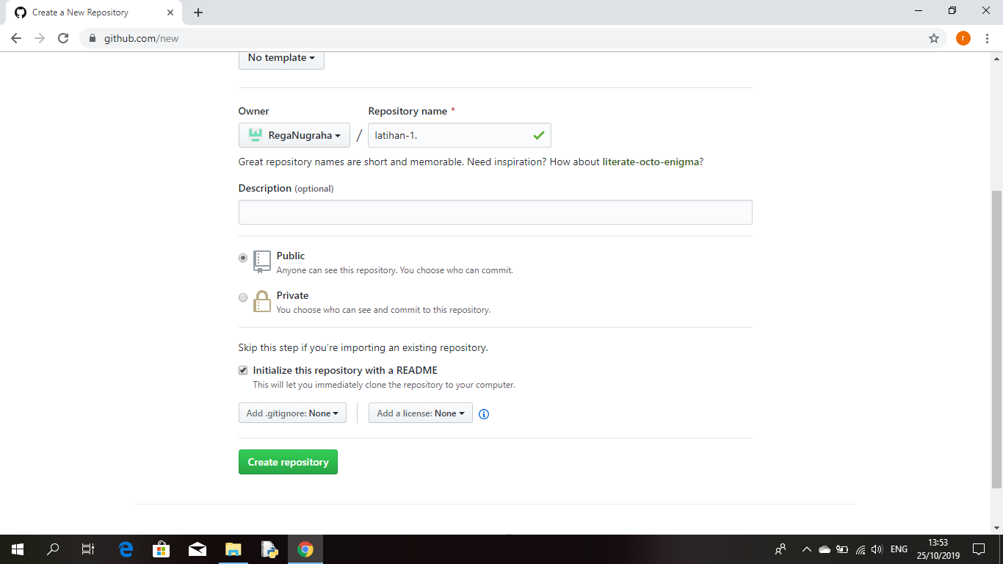1003x564 pixels.
Task: Bookmark this page with the star icon
Action: (934, 38)
